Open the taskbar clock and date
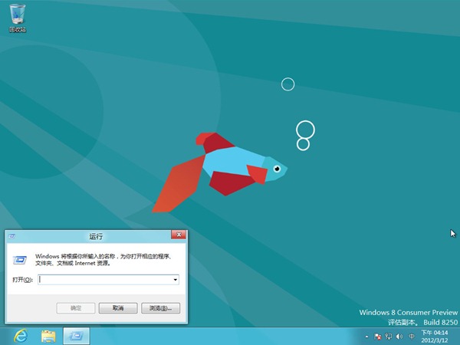 click(435, 337)
